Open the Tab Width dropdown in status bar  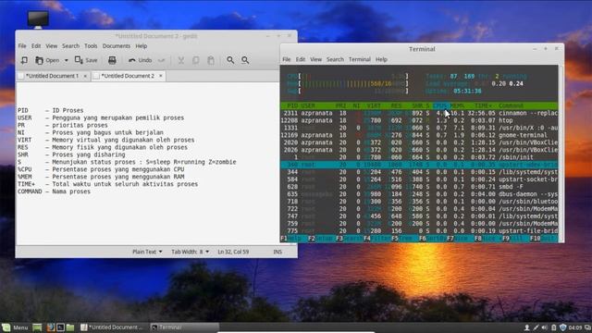[190, 252]
